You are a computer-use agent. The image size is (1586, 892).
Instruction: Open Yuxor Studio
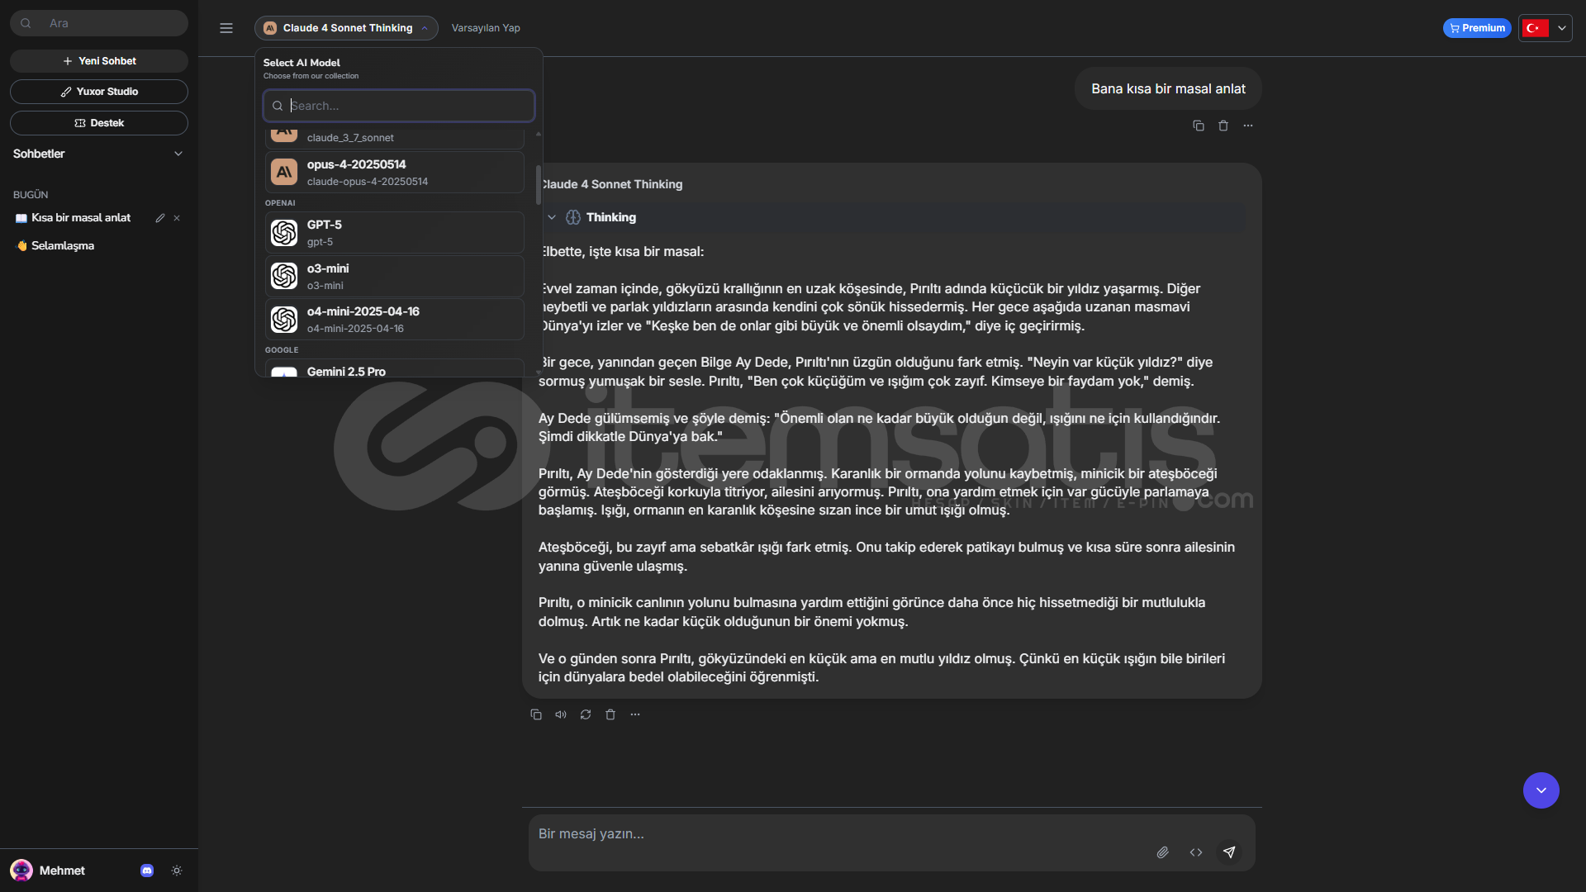tap(99, 92)
